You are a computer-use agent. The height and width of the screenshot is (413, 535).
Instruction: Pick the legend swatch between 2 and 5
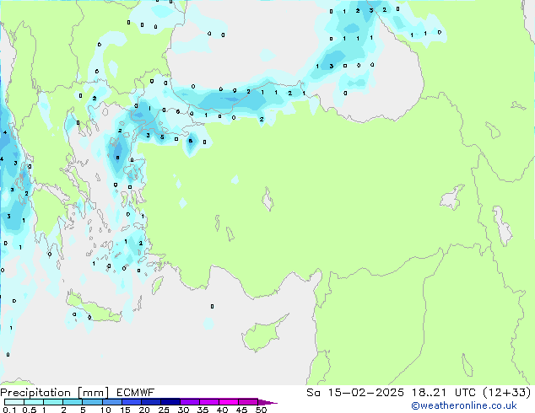pyautogui.click(x=73, y=402)
